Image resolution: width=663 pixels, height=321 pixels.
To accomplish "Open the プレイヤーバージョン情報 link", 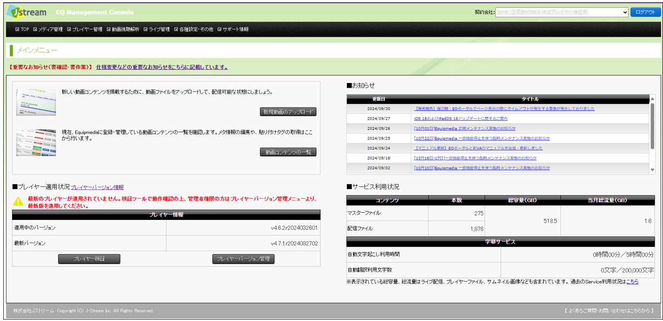I will (x=97, y=187).
